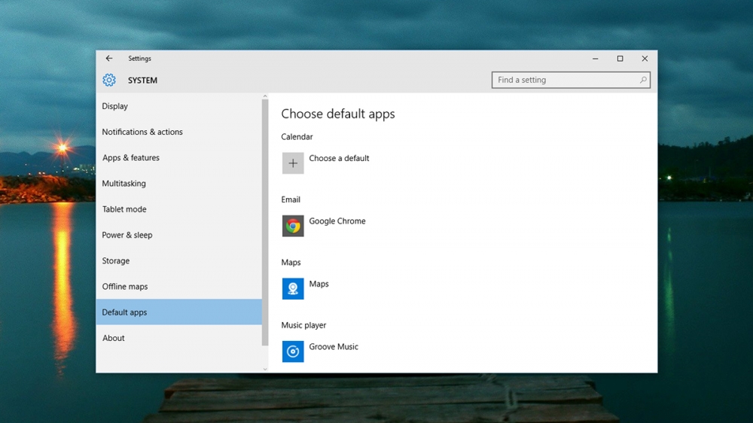Viewport: 753px width, 423px height.
Task: Open Notifications & actions
Action: click(x=178, y=132)
